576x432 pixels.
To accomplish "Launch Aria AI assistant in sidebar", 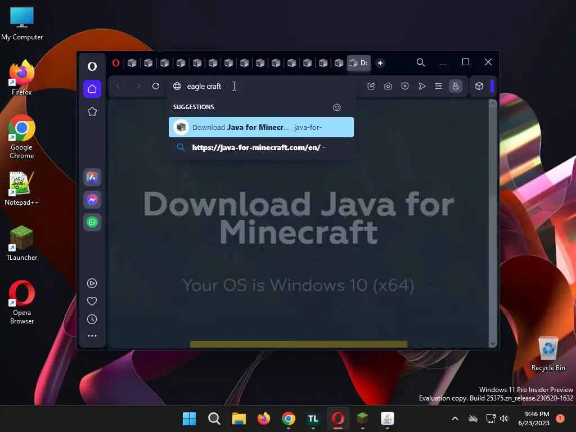I will tap(92, 177).
